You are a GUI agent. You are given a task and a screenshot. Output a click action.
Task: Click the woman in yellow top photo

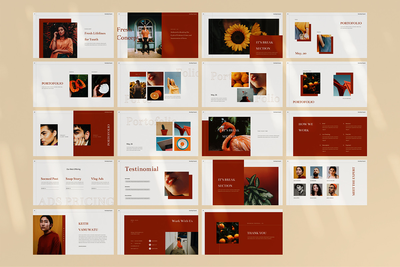click(173, 83)
